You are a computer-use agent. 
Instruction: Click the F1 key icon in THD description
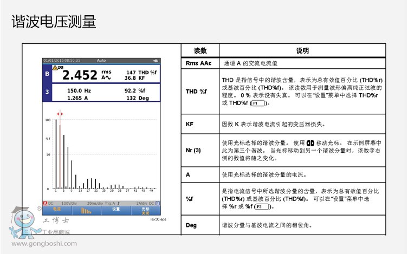click(x=258, y=103)
